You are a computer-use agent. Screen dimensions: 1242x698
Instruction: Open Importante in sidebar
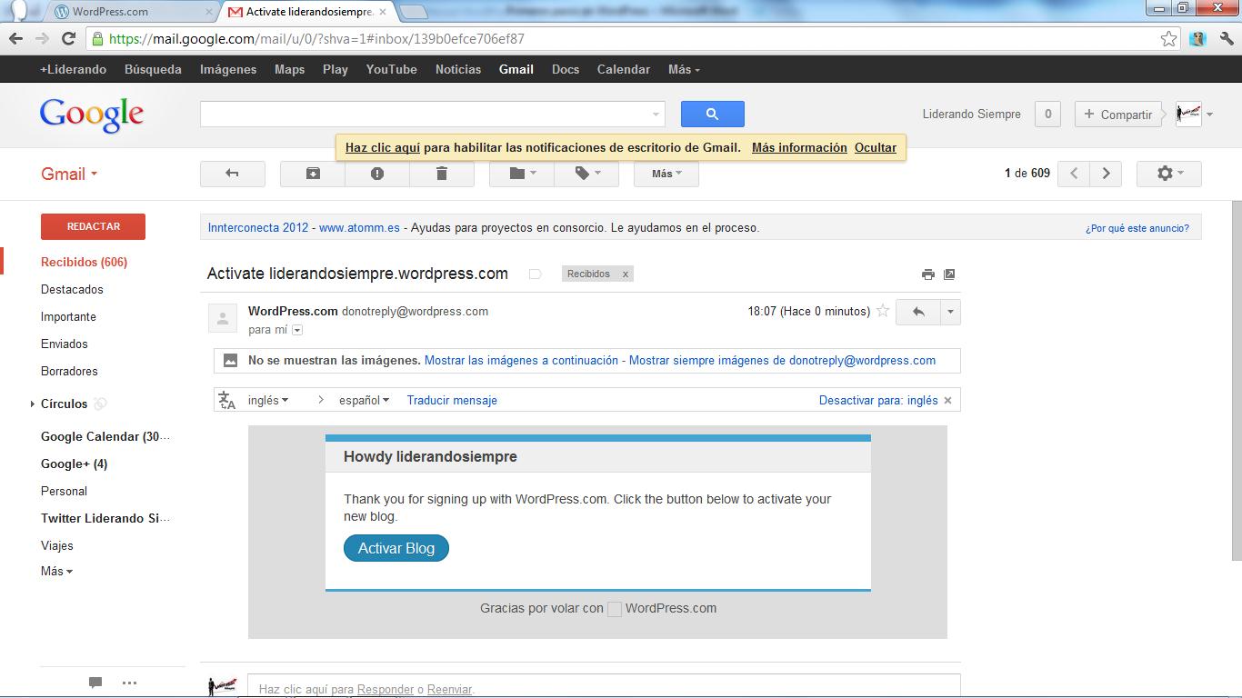pyautogui.click(x=68, y=316)
